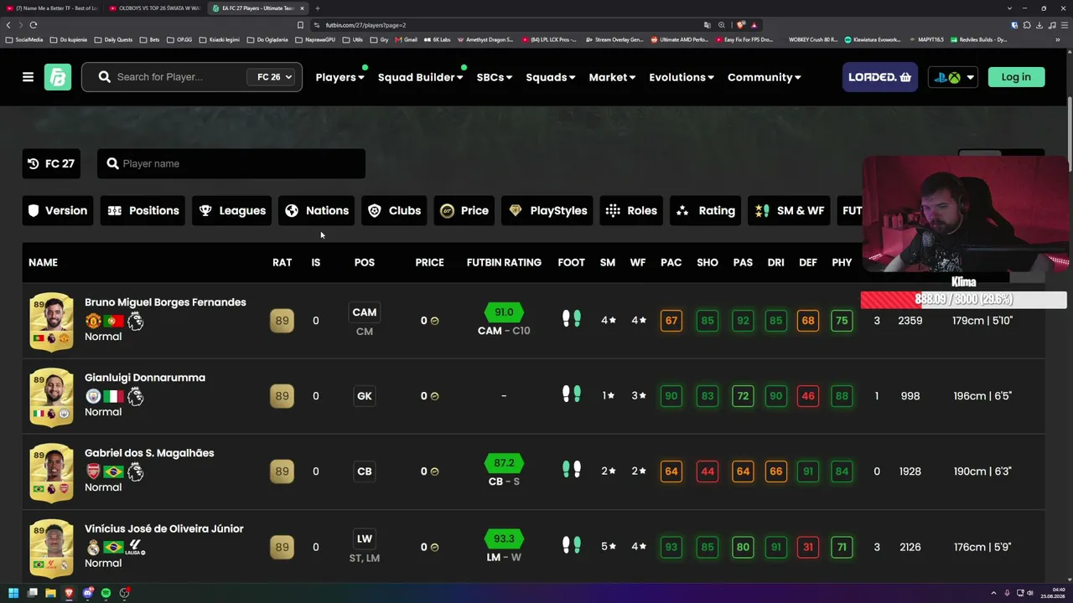Open the LOADED. store basket button
The width and height of the screenshot is (1073, 603).
pyautogui.click(x=879, y=77)
